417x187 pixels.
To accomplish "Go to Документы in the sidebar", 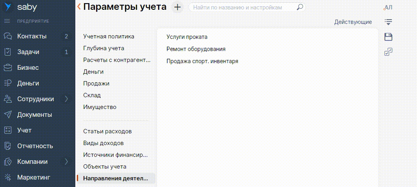I will 35,115.
